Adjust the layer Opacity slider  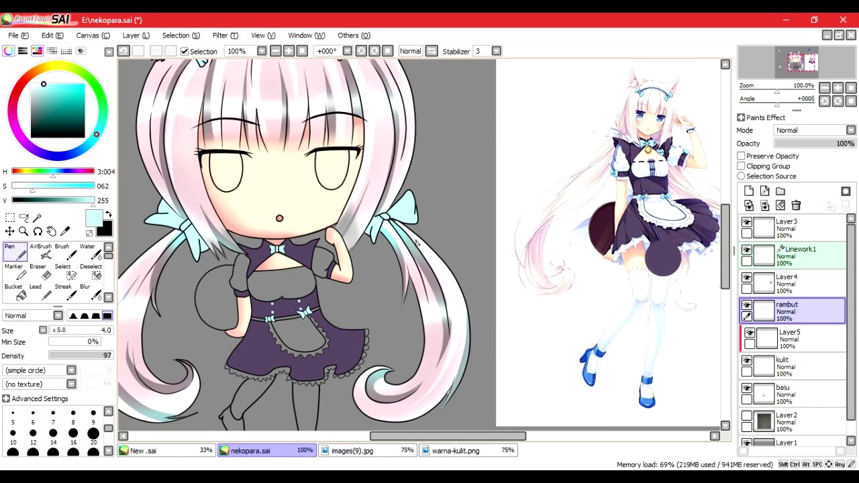coord(815,144)
